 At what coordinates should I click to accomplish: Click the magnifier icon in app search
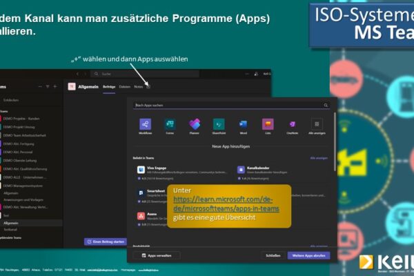pyautogui.click(x=326, y=105)
